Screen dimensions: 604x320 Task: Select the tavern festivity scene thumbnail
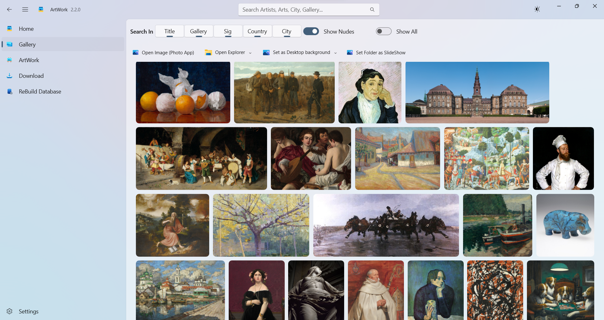point(201,158)
